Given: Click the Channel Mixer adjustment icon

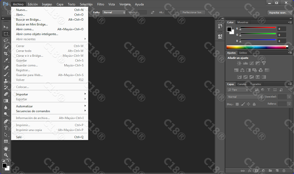Looking at the screenshot, I should [x=260, y=70].
